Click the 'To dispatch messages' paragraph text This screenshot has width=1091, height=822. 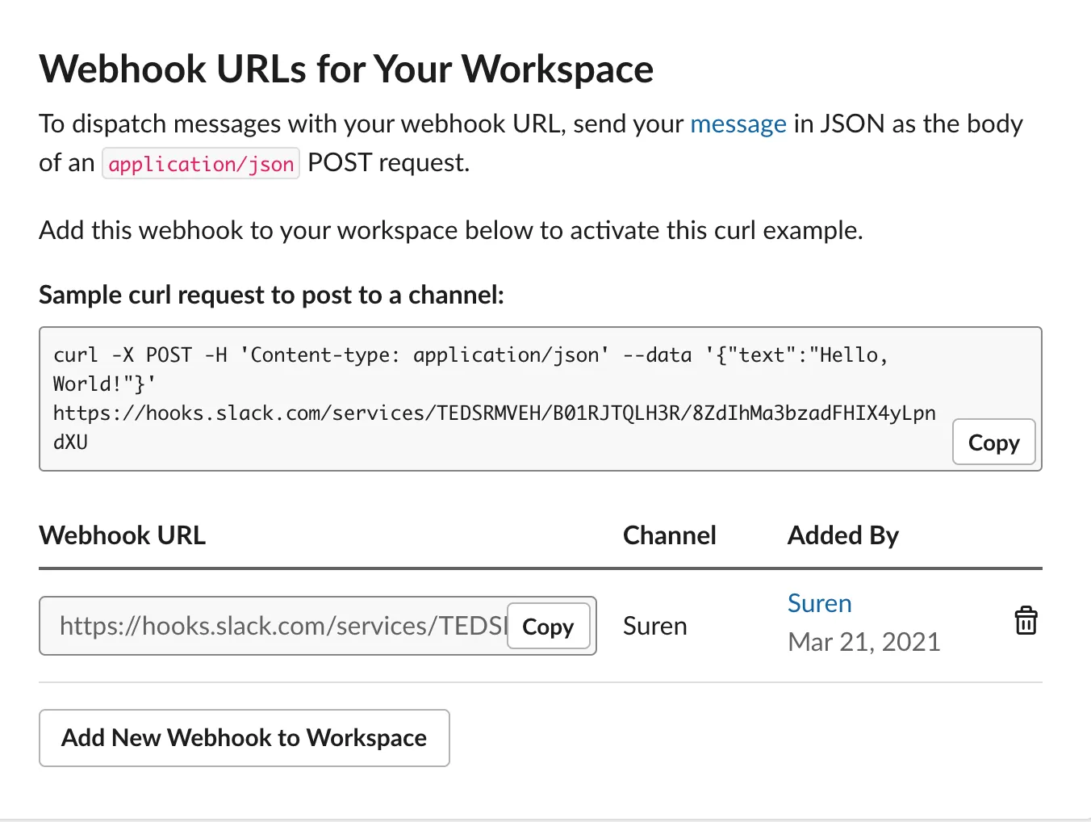pos(531,143)
